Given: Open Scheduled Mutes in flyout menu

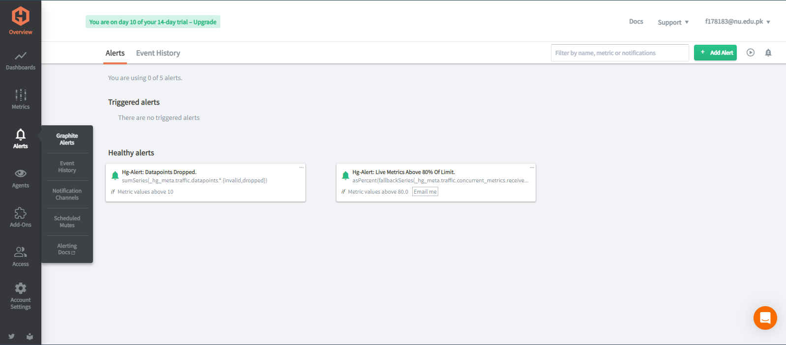Looking at the screenshot, I should click(x=67, y=222).
